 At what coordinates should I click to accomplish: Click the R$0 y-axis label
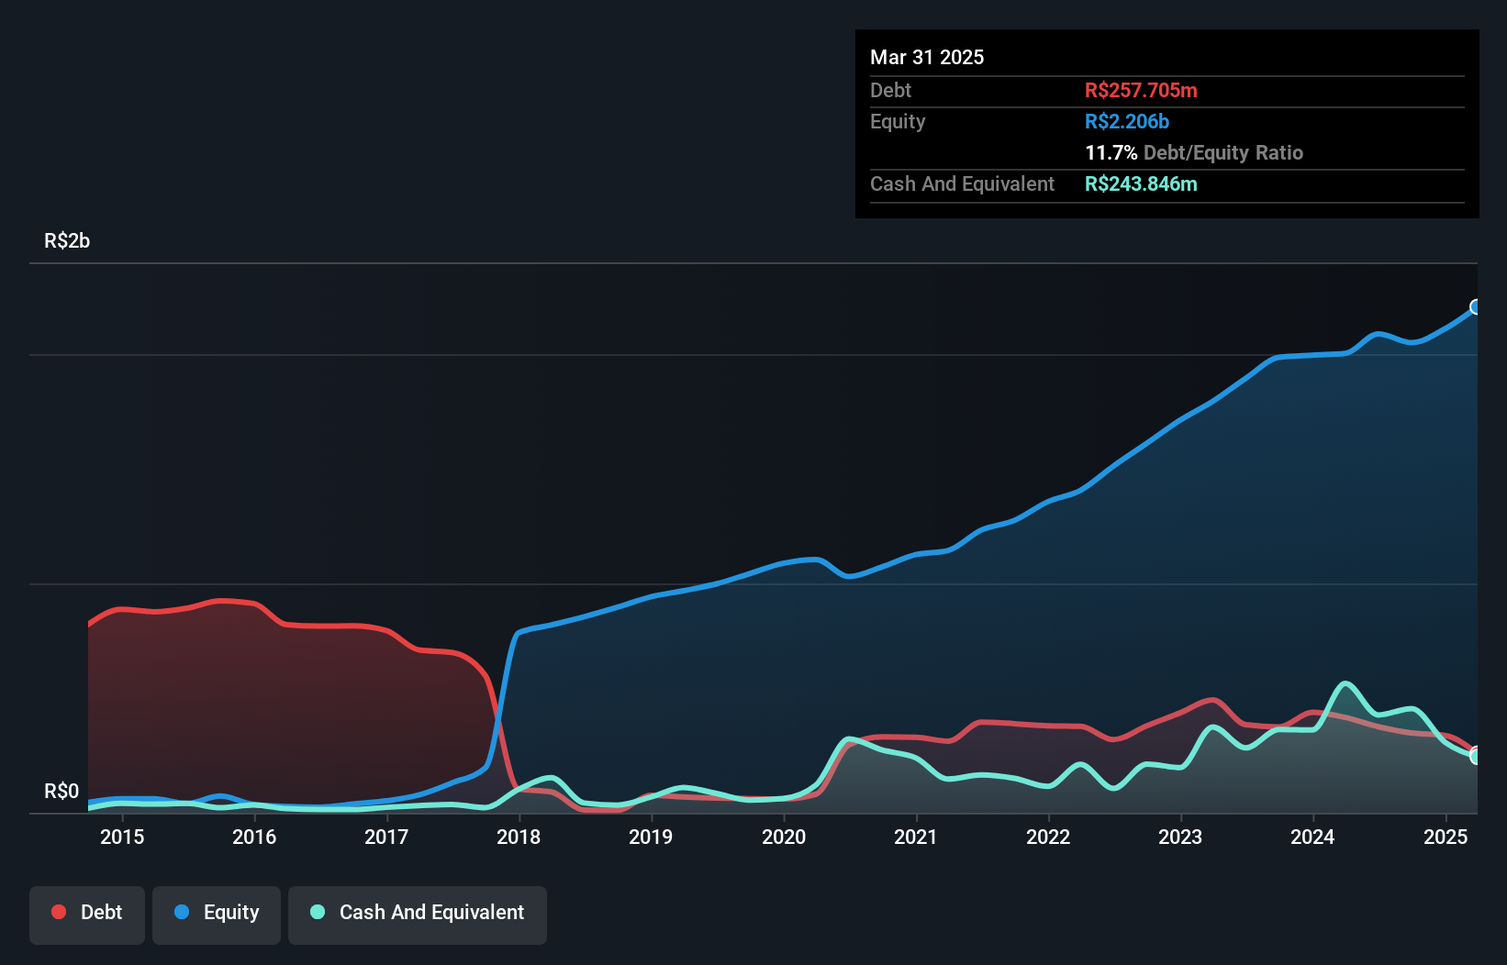click(61, 791)
